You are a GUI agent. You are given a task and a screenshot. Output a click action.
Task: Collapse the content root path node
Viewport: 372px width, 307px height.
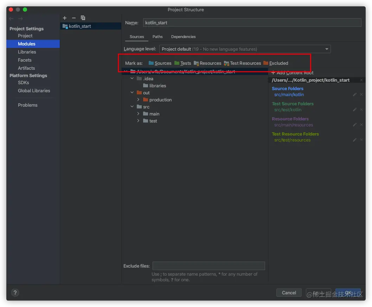tap(126, 71)
